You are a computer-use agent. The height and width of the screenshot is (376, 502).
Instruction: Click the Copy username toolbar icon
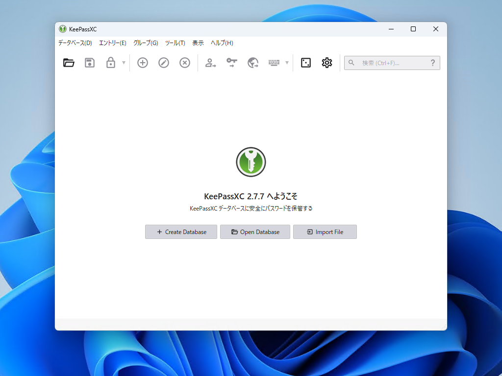pos(210,63)
